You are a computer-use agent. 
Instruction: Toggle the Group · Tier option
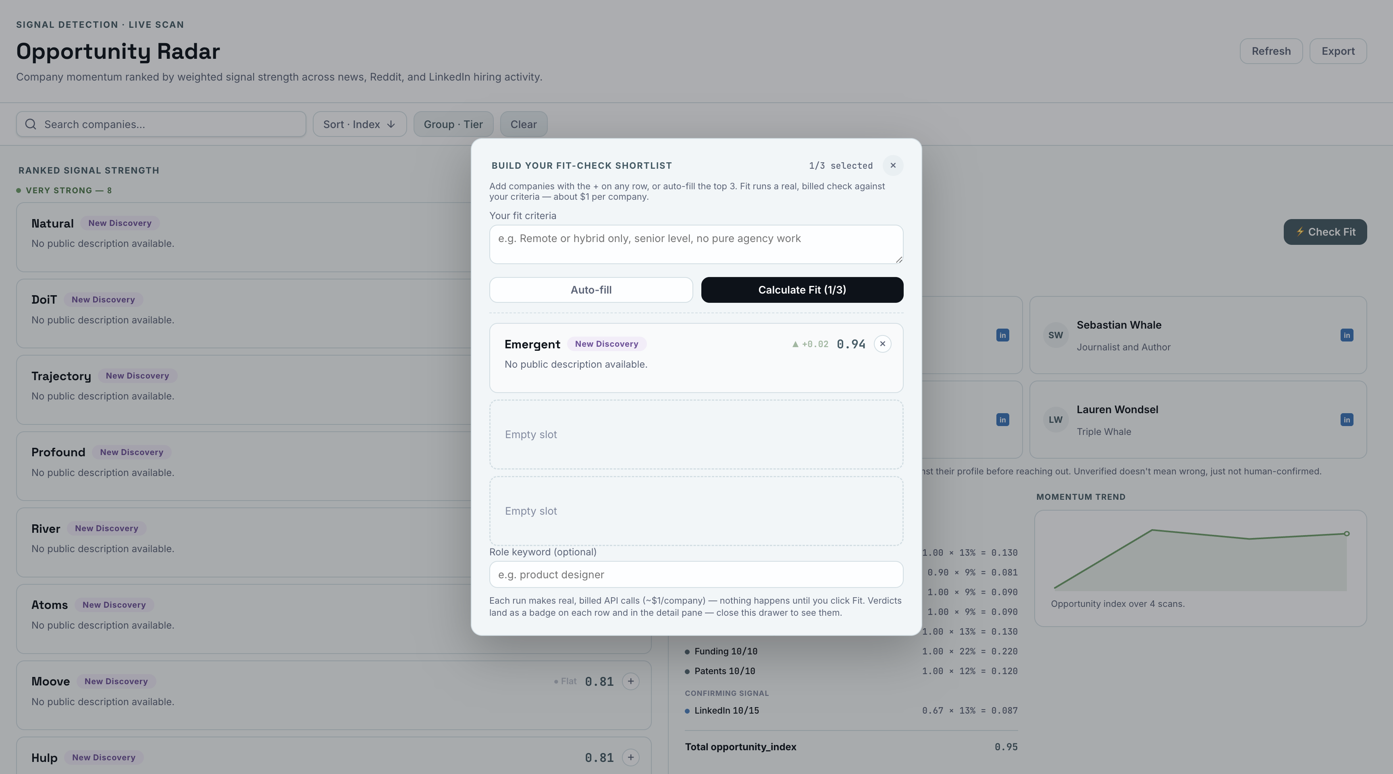click(x=453, y=124)
